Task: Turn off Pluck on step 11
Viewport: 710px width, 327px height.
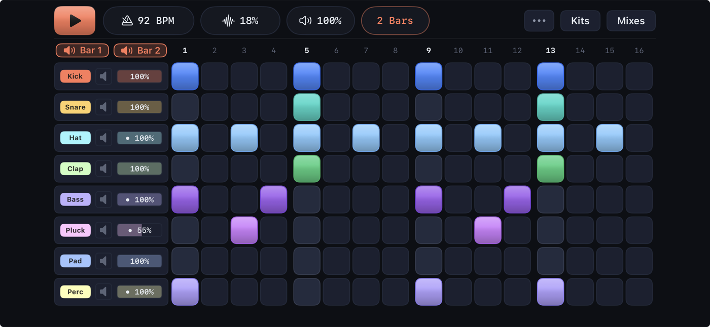Action: (488, 230)
